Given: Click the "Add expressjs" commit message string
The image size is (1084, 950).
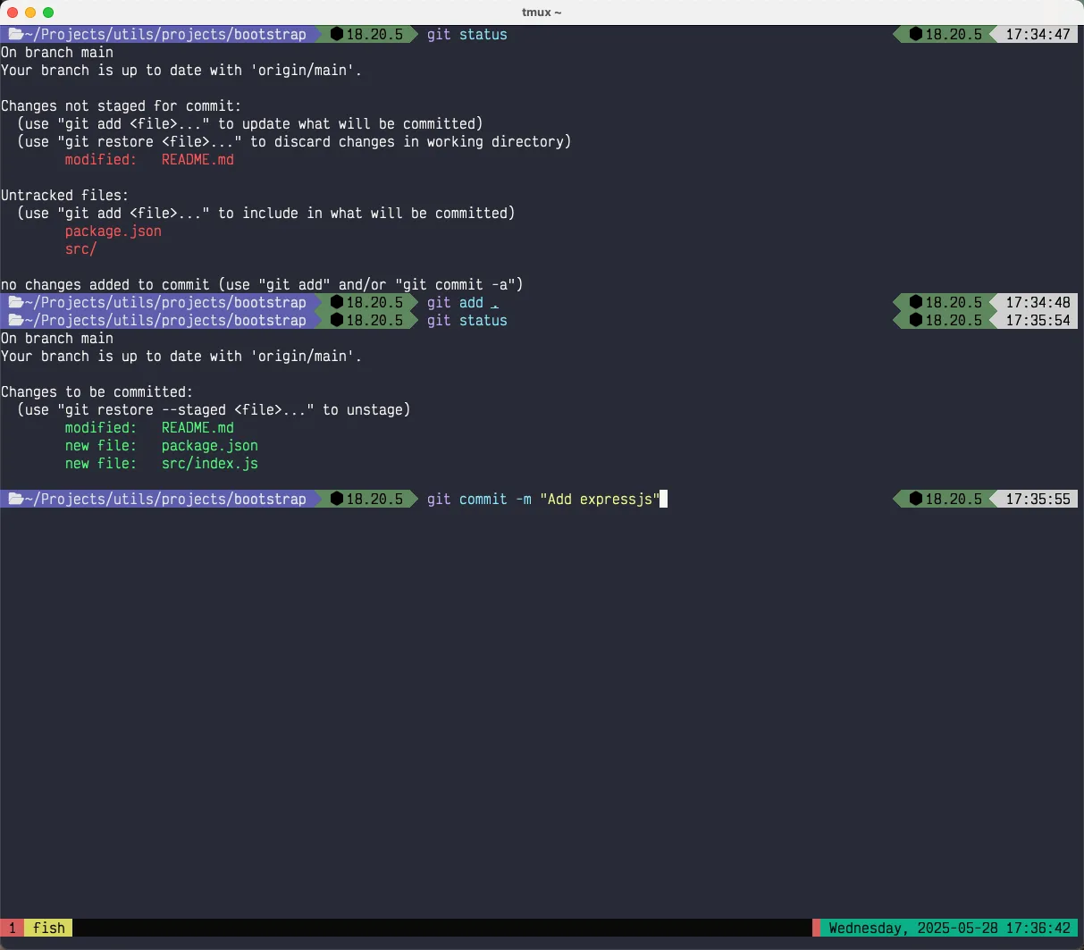Looking at the screenshot, I should click(600, 500).
